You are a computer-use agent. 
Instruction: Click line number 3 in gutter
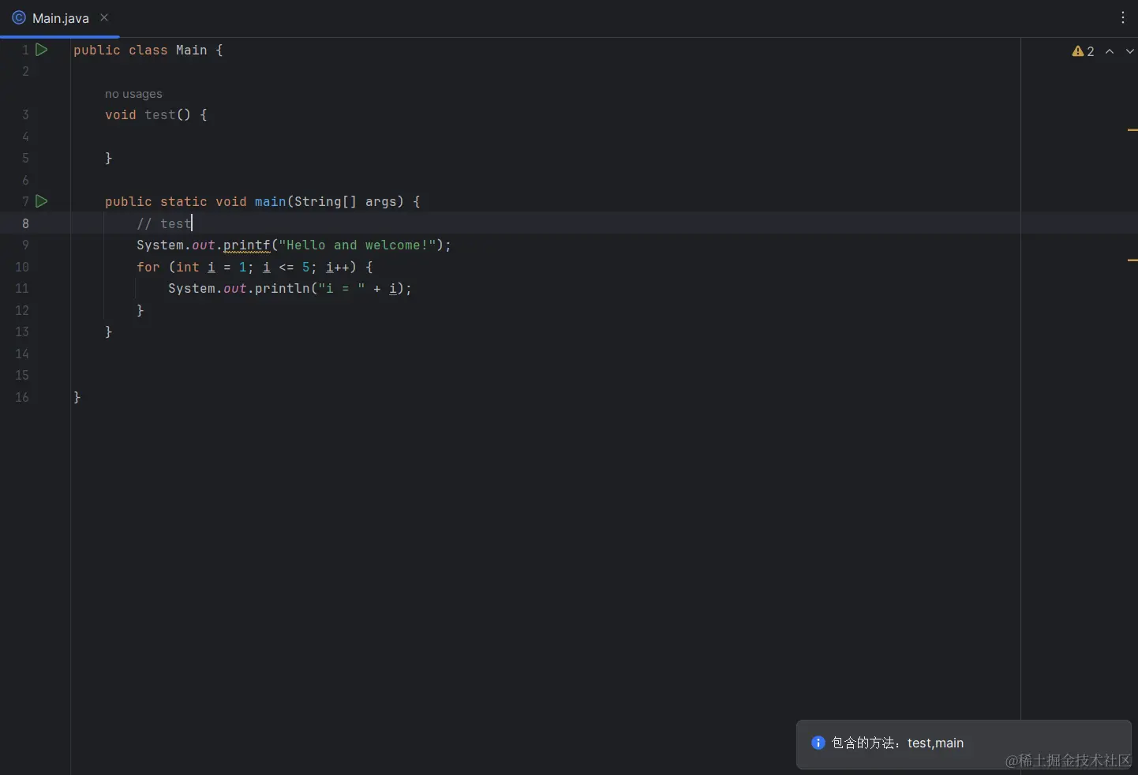[x=25, y=114]
